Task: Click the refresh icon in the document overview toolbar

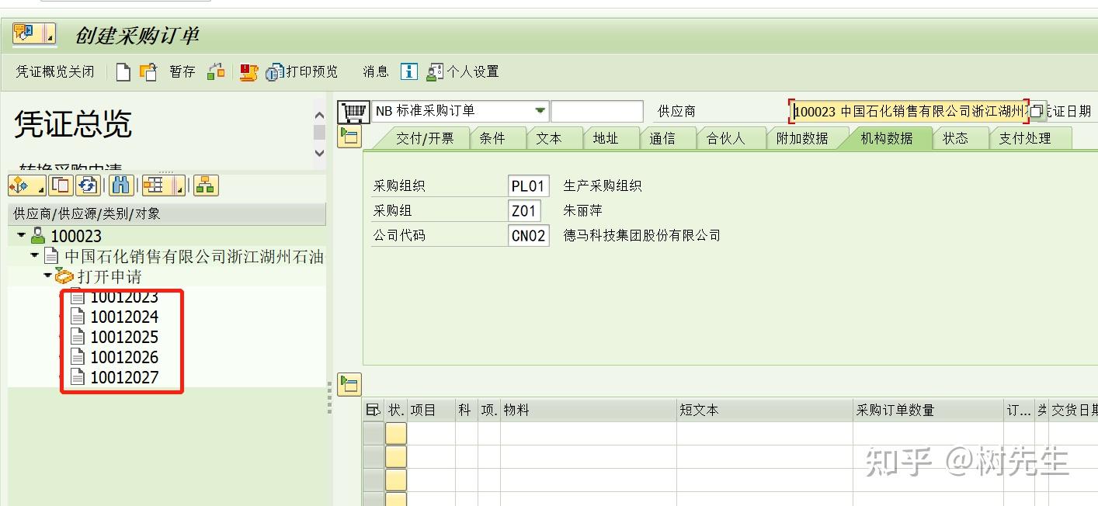Action: tap(89, 185)
